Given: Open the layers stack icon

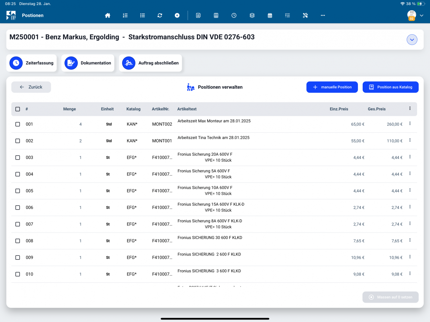Looking at the screenshot, I should [252, 15].
